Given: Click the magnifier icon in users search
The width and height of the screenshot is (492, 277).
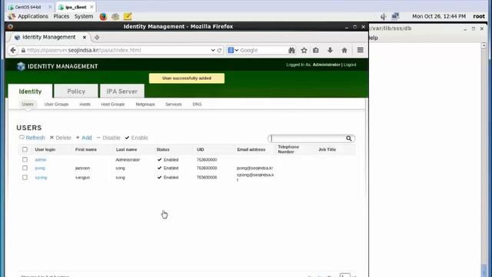Looking at the screenshot, I should pyautogui.click(x=348, y=138).
